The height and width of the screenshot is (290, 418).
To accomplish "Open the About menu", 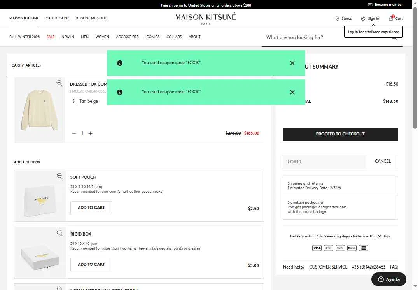I will click(194, 37).
